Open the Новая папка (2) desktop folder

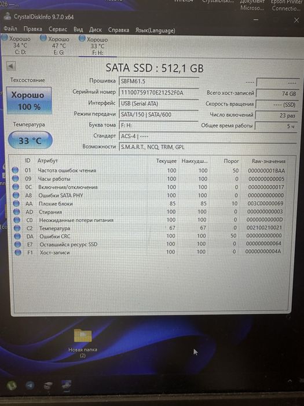[82, 342]
